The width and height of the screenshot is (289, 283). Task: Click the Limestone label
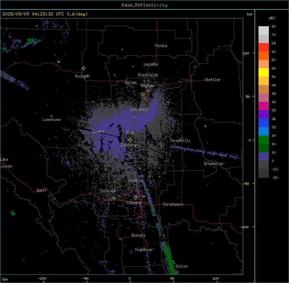pos(51,120)
